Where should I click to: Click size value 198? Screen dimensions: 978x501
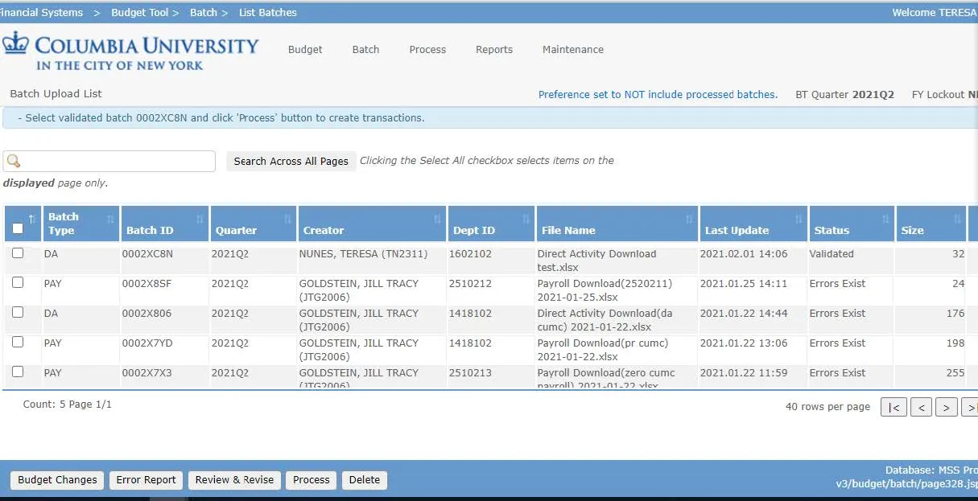coord(955,343)
